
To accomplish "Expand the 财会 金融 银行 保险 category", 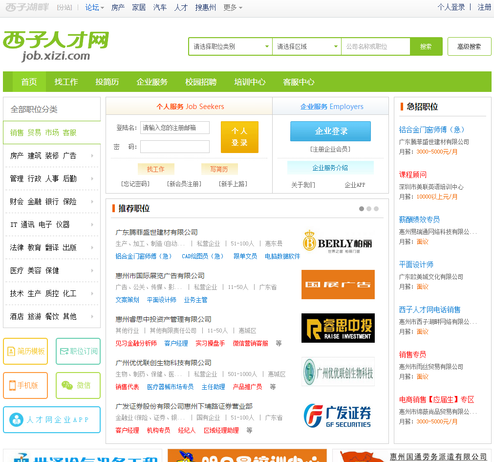I will (x=52, y=201).
